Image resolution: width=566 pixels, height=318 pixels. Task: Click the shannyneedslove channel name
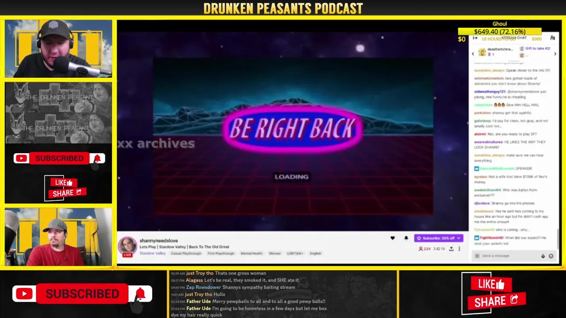[159, 241]
